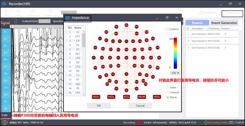Image resolution: width=245 pixels, height=126 pixels.
Task: Switch to the Events tab
Action: click(197, 23)
